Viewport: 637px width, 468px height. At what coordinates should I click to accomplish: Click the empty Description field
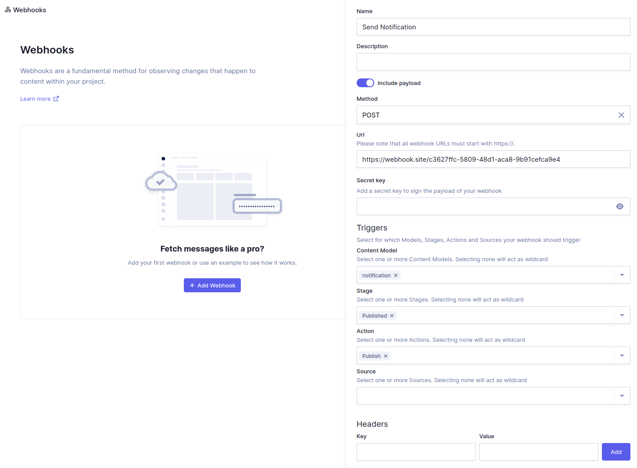point(493,62)
